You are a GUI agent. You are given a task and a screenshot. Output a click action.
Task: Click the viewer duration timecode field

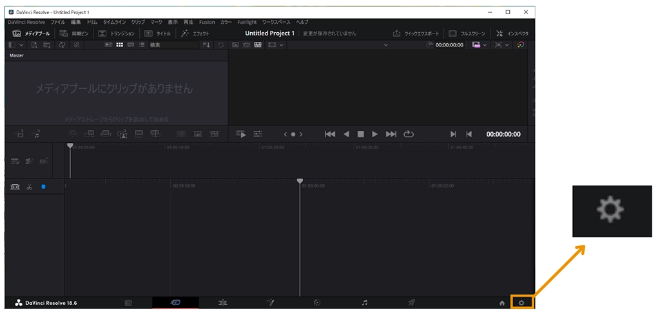click(449, 44)
